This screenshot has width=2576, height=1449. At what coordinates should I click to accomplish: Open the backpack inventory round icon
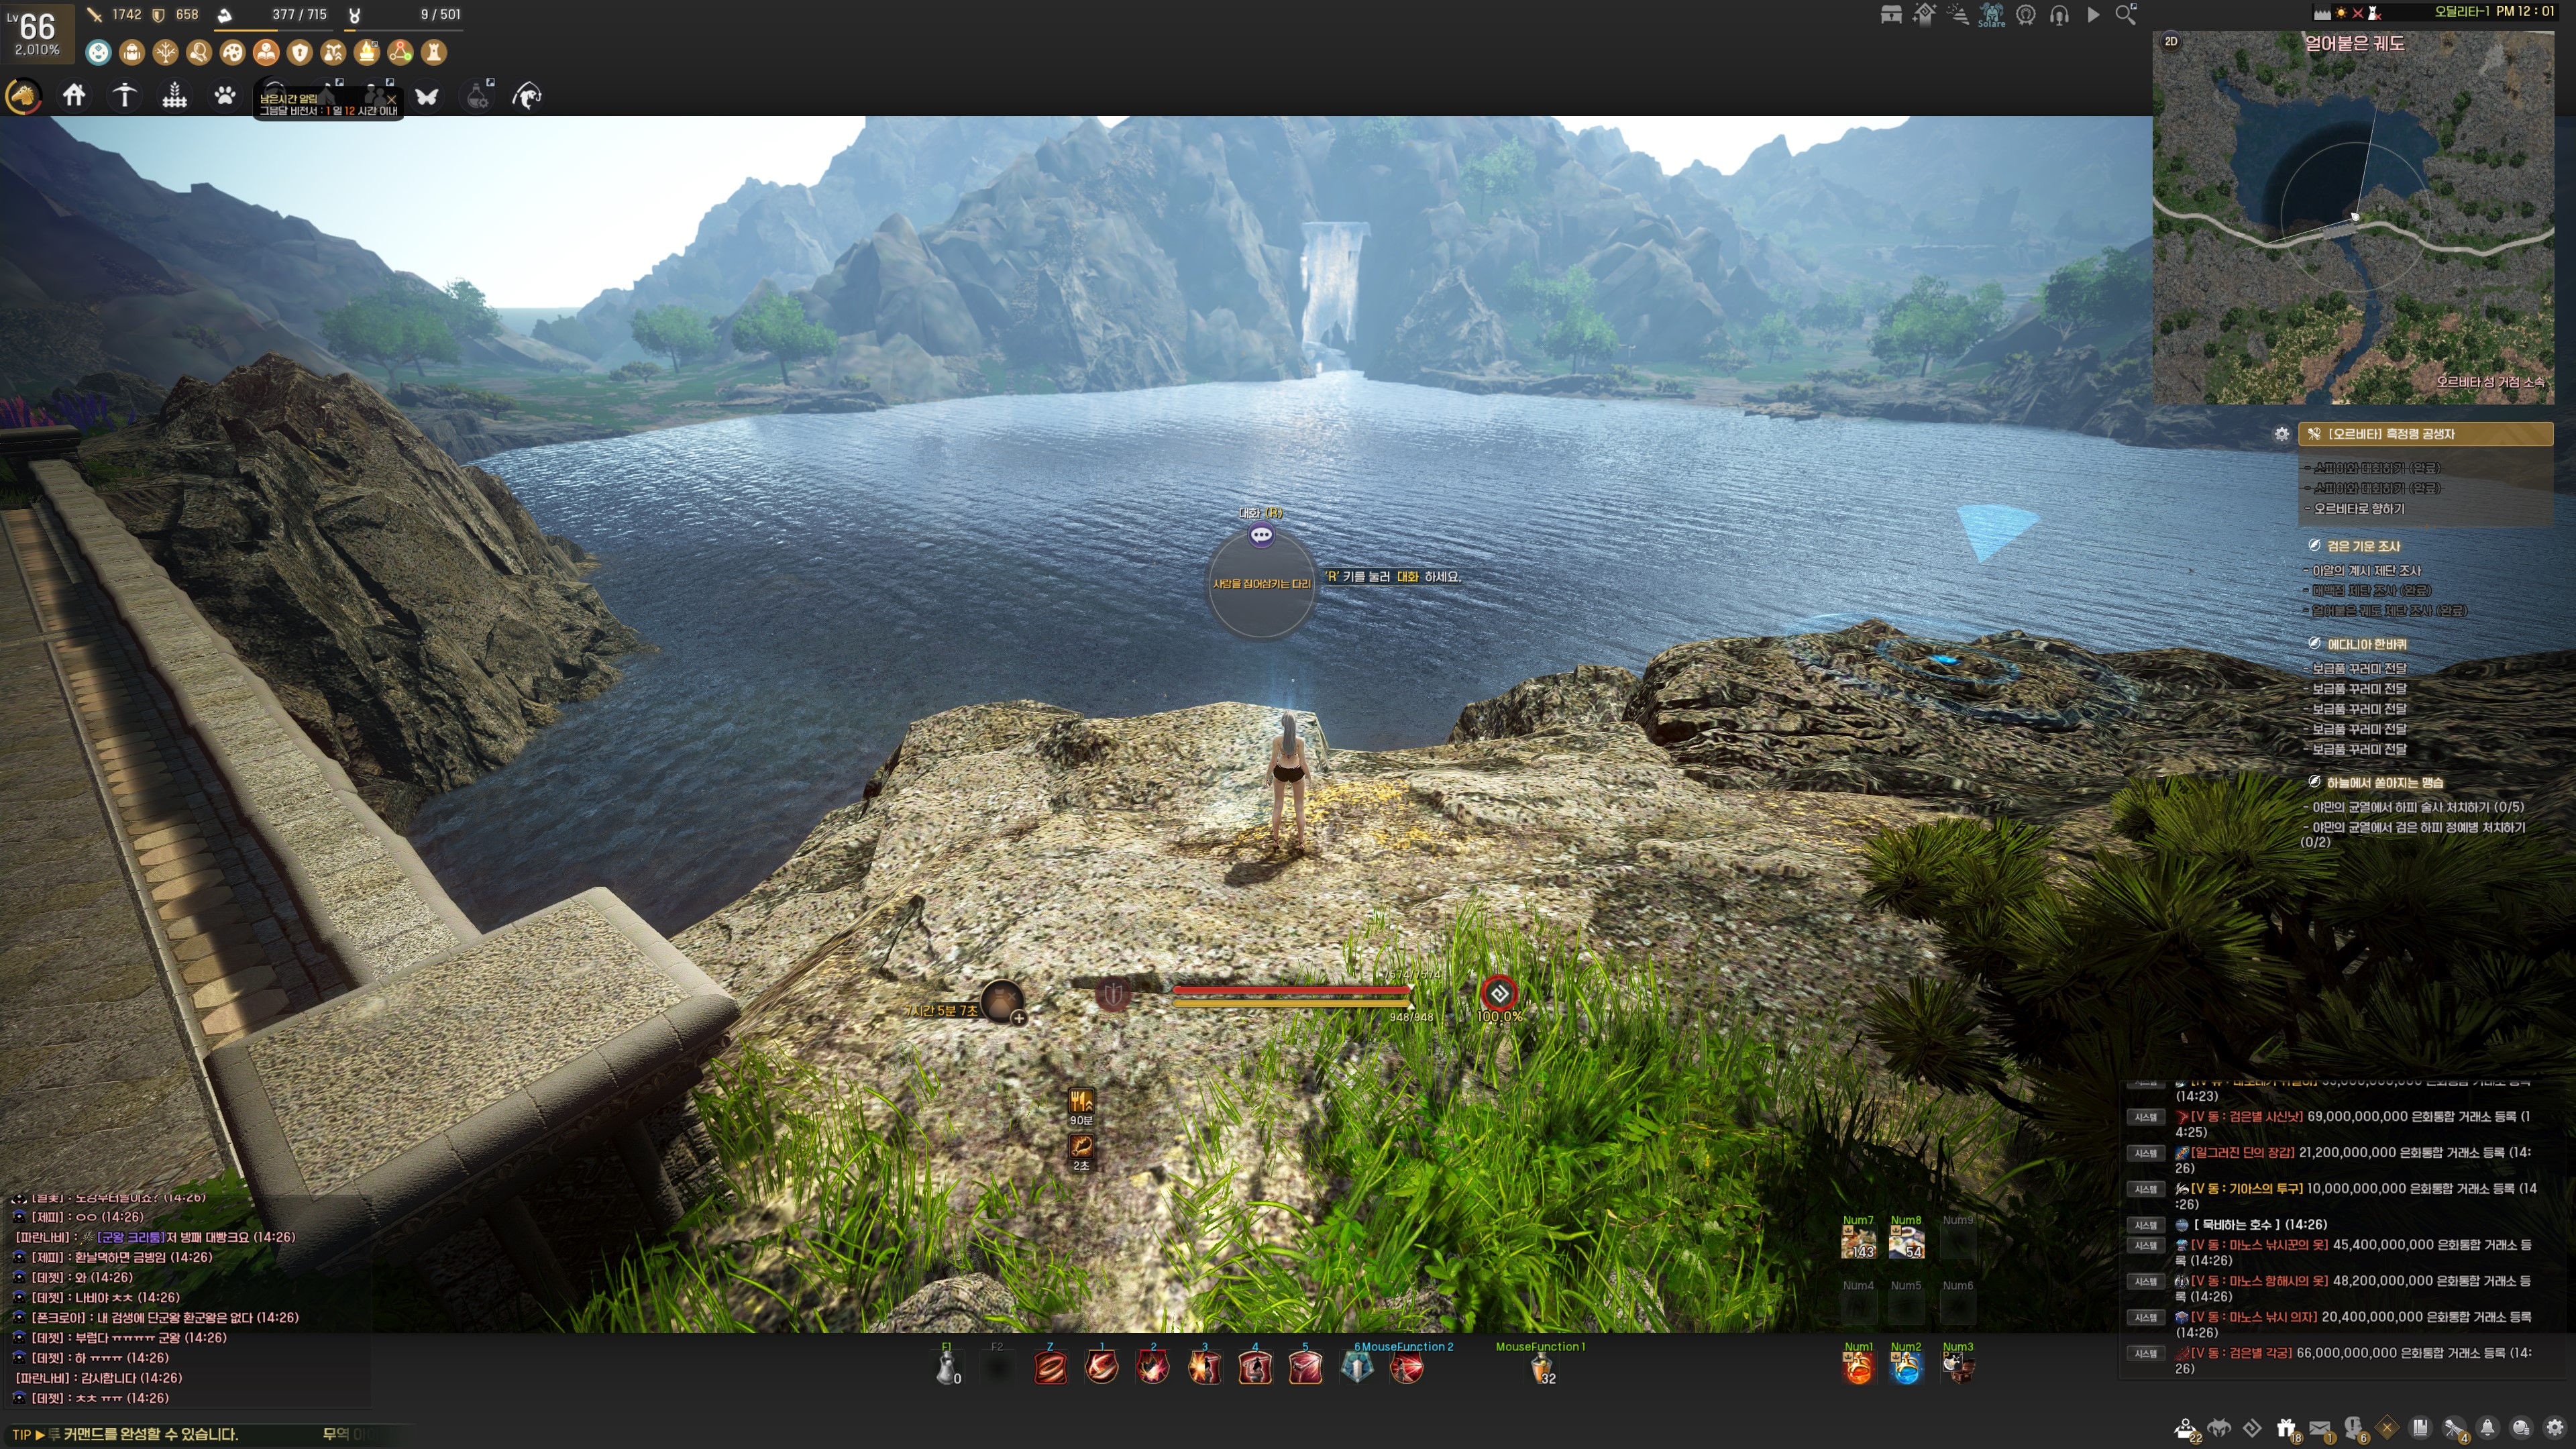coord(132,52)
